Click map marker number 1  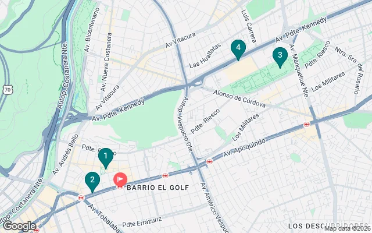[x=106, y=158]
